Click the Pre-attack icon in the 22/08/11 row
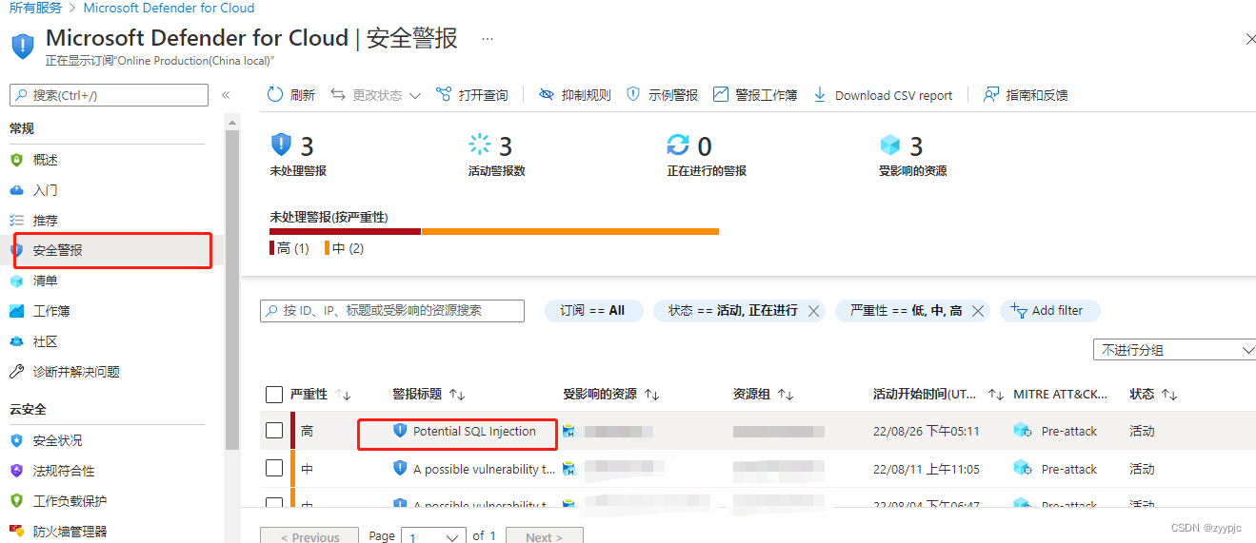This screenshot has width=1256, height=543. pyautogui.click(x=1023, y=468)
